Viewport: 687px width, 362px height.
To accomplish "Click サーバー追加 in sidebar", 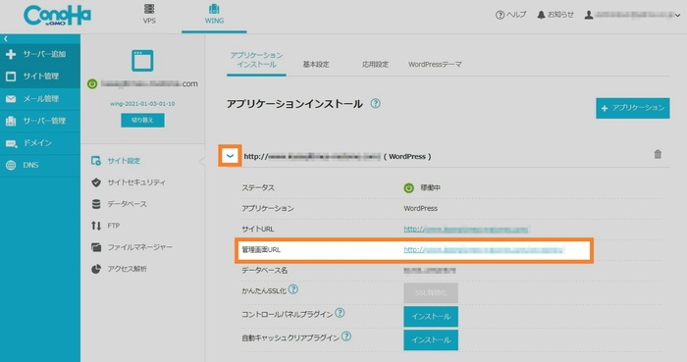I will 40,54.
